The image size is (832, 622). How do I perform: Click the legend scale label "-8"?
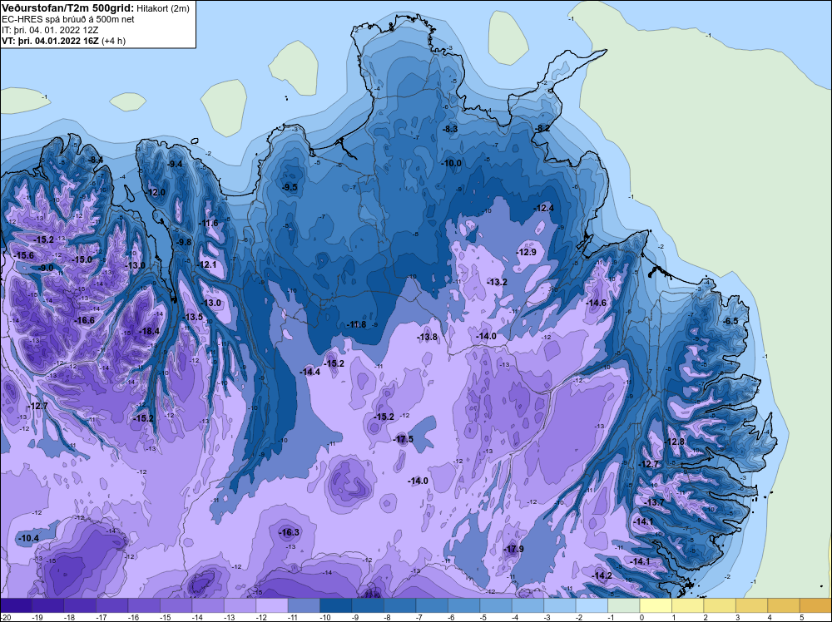[389, 617]
